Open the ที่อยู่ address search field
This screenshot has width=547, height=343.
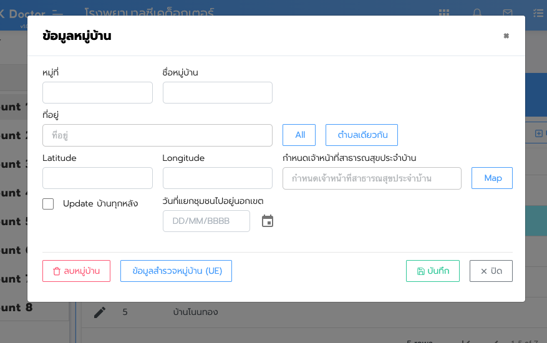(x=157, y=135)
